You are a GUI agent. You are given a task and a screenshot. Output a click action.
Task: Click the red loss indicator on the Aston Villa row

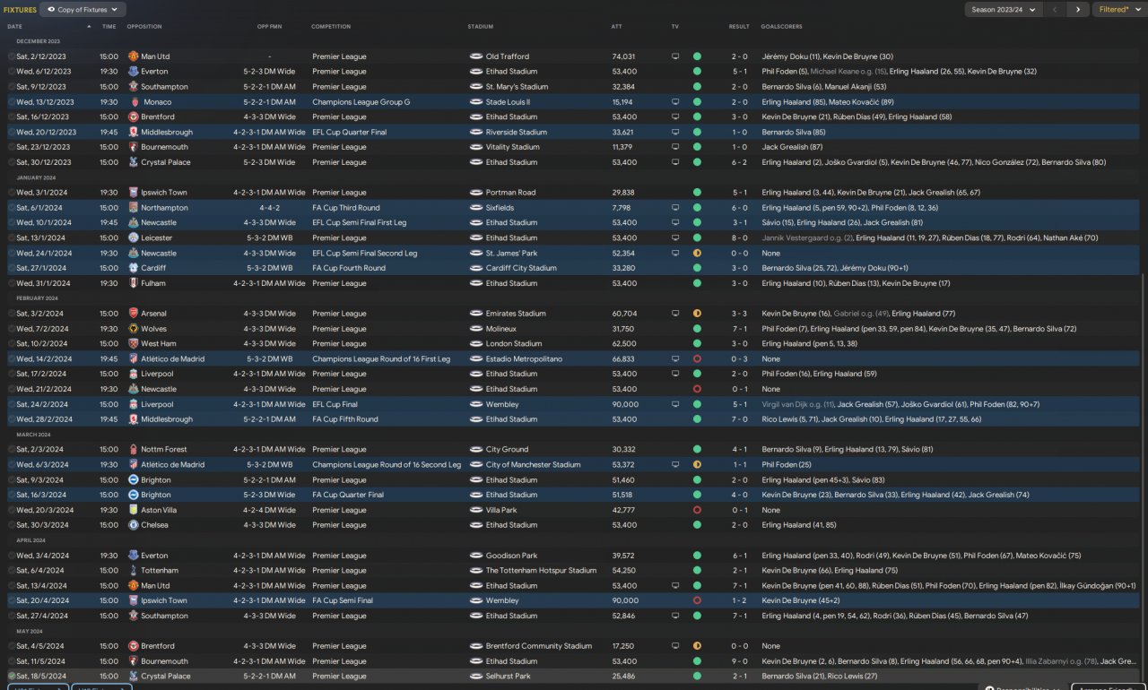(697, 510)
